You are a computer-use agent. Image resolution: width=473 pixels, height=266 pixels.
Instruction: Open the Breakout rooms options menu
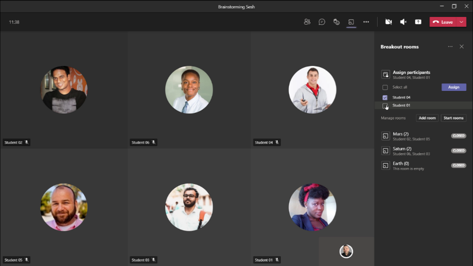click(450, 47)
